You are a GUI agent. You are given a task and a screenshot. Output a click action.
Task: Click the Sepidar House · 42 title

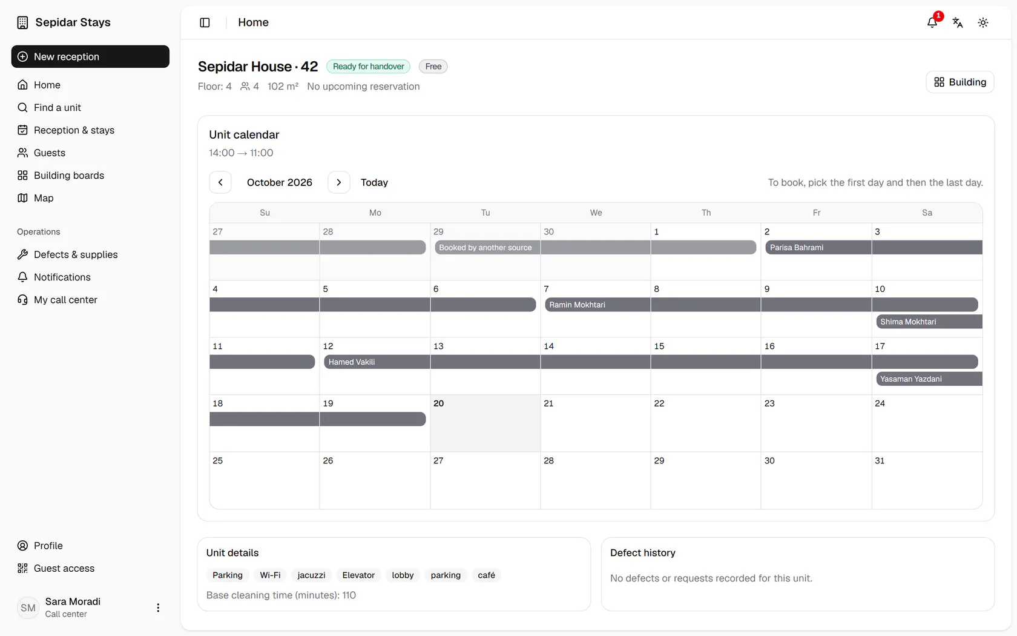point(258,67)
